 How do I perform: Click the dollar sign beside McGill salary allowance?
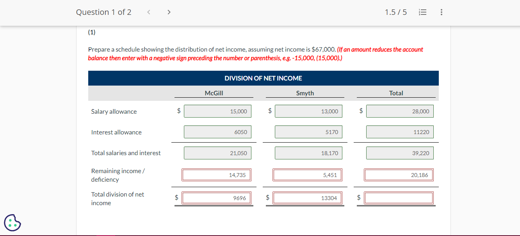(179, 111)
